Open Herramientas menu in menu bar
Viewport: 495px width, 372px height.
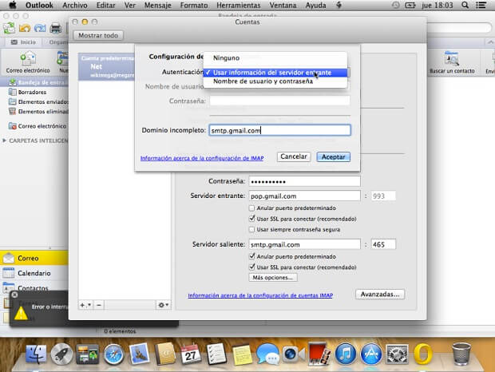click(x=239, y=6)
